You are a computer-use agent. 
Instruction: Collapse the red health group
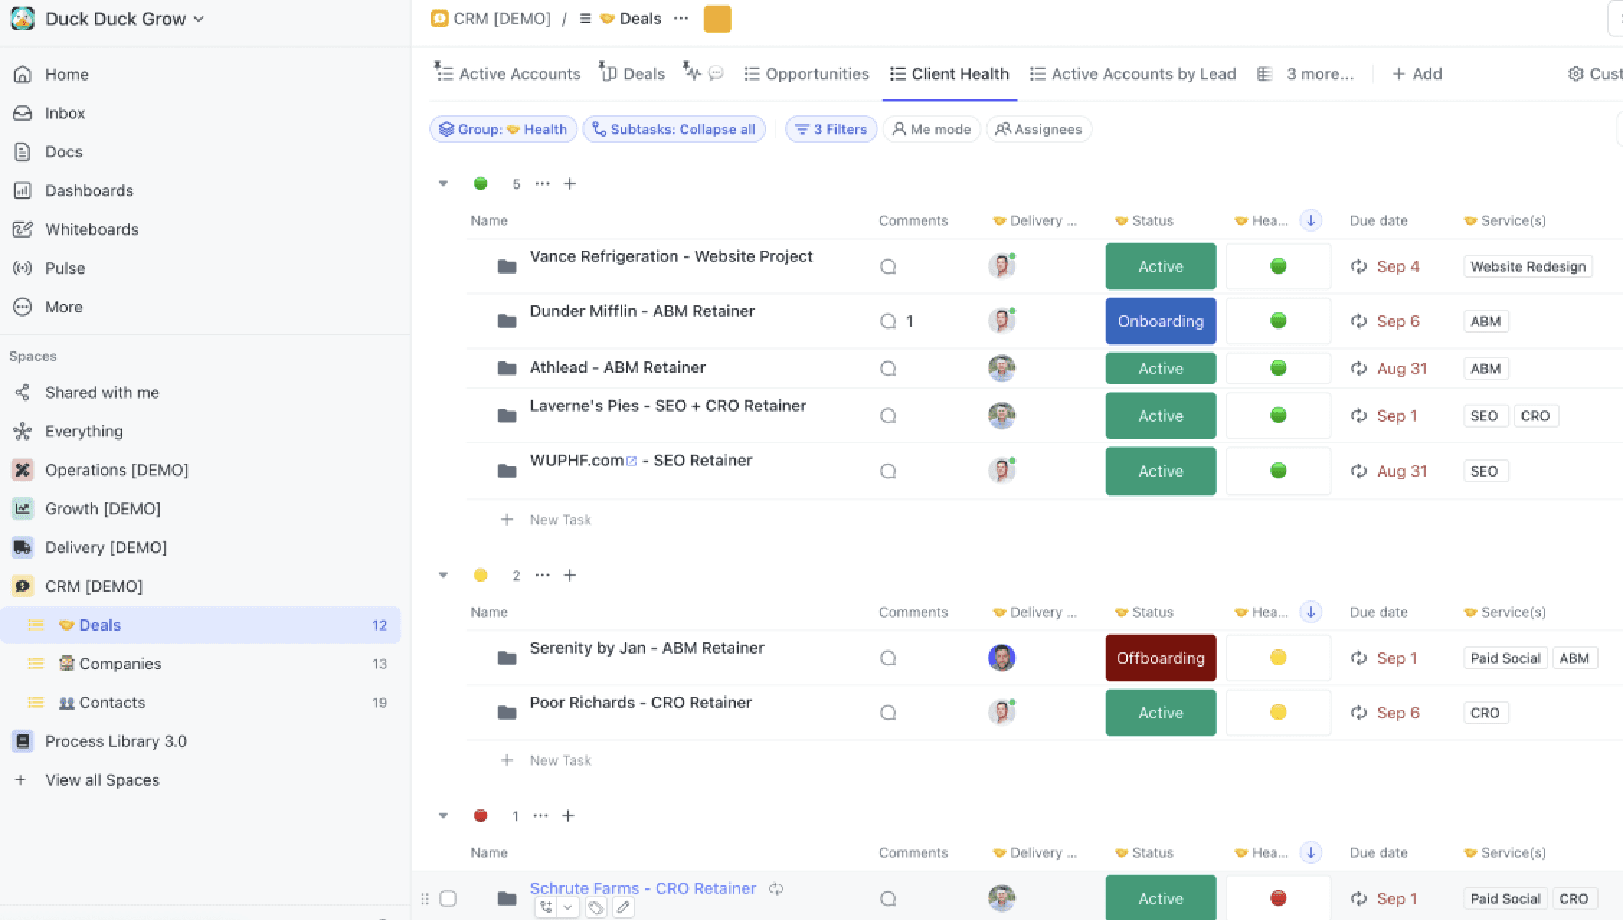click(x=444, y=816)
